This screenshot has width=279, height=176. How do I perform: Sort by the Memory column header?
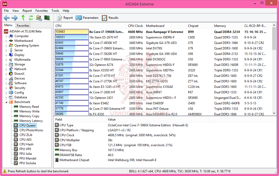(227, 26)
